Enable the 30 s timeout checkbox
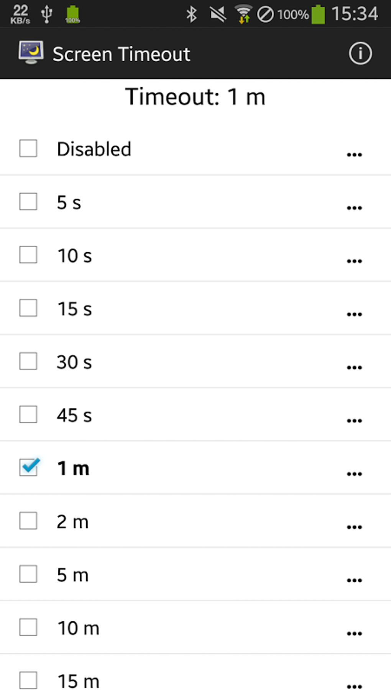Image resolution: width=391 pixels, height=695 pixels. point(28,361)
